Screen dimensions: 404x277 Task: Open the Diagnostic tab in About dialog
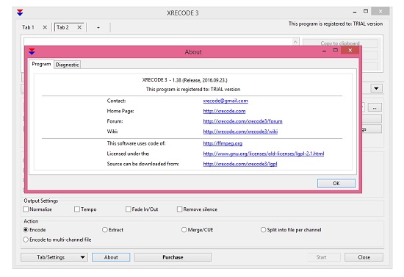tap(68, 65)
